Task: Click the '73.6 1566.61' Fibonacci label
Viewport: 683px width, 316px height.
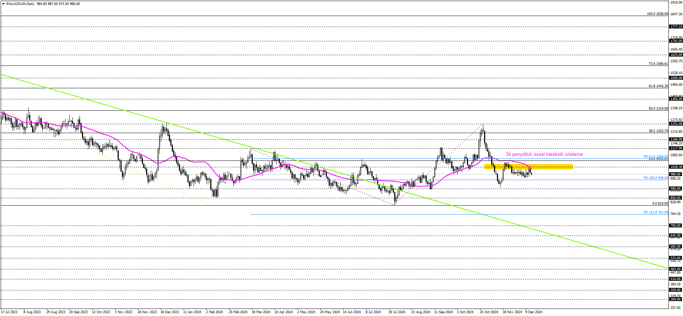Action: [658, 64]
